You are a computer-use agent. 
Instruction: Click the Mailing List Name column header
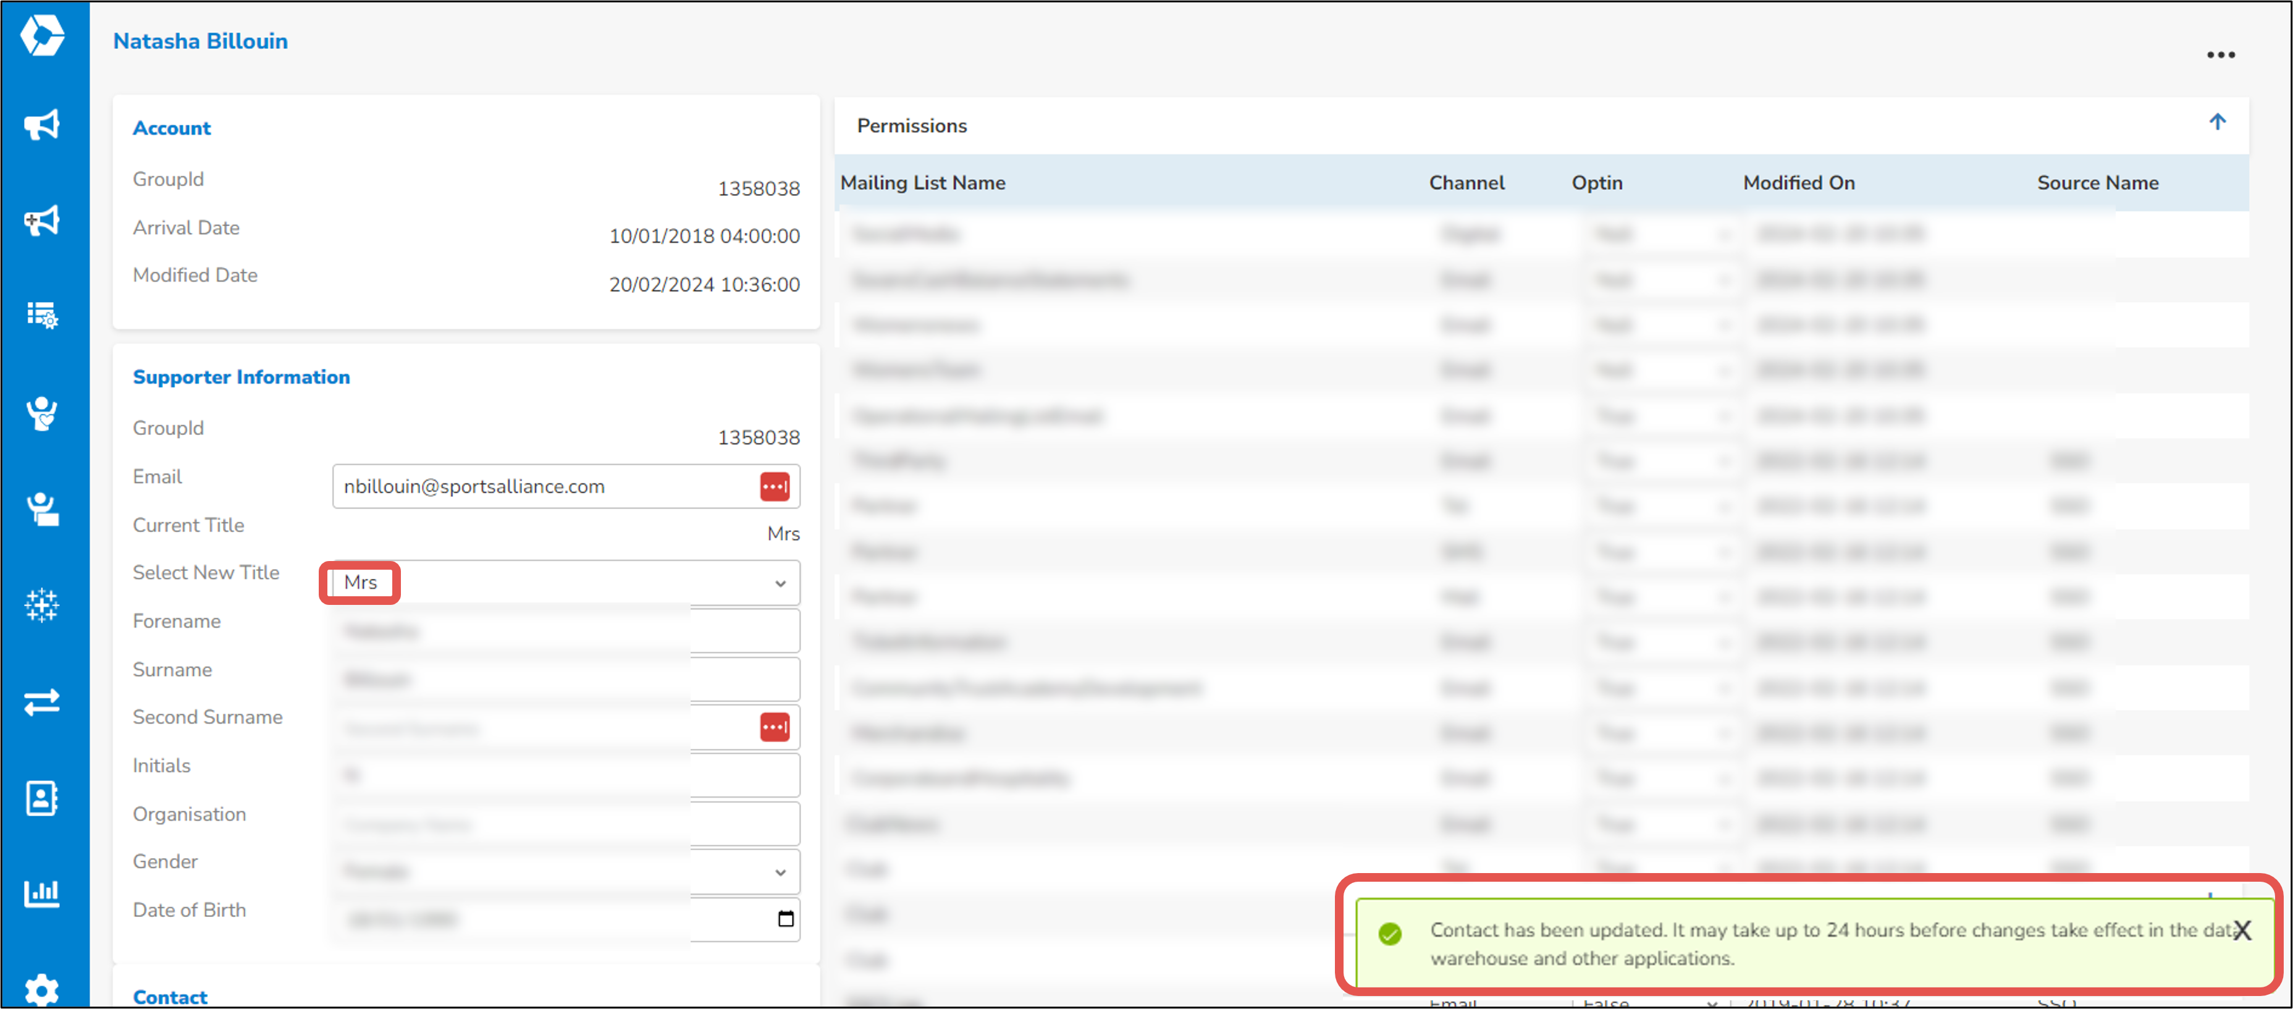tap(923, 182)
